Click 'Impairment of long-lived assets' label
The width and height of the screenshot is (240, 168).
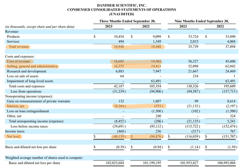click(30, 81)
